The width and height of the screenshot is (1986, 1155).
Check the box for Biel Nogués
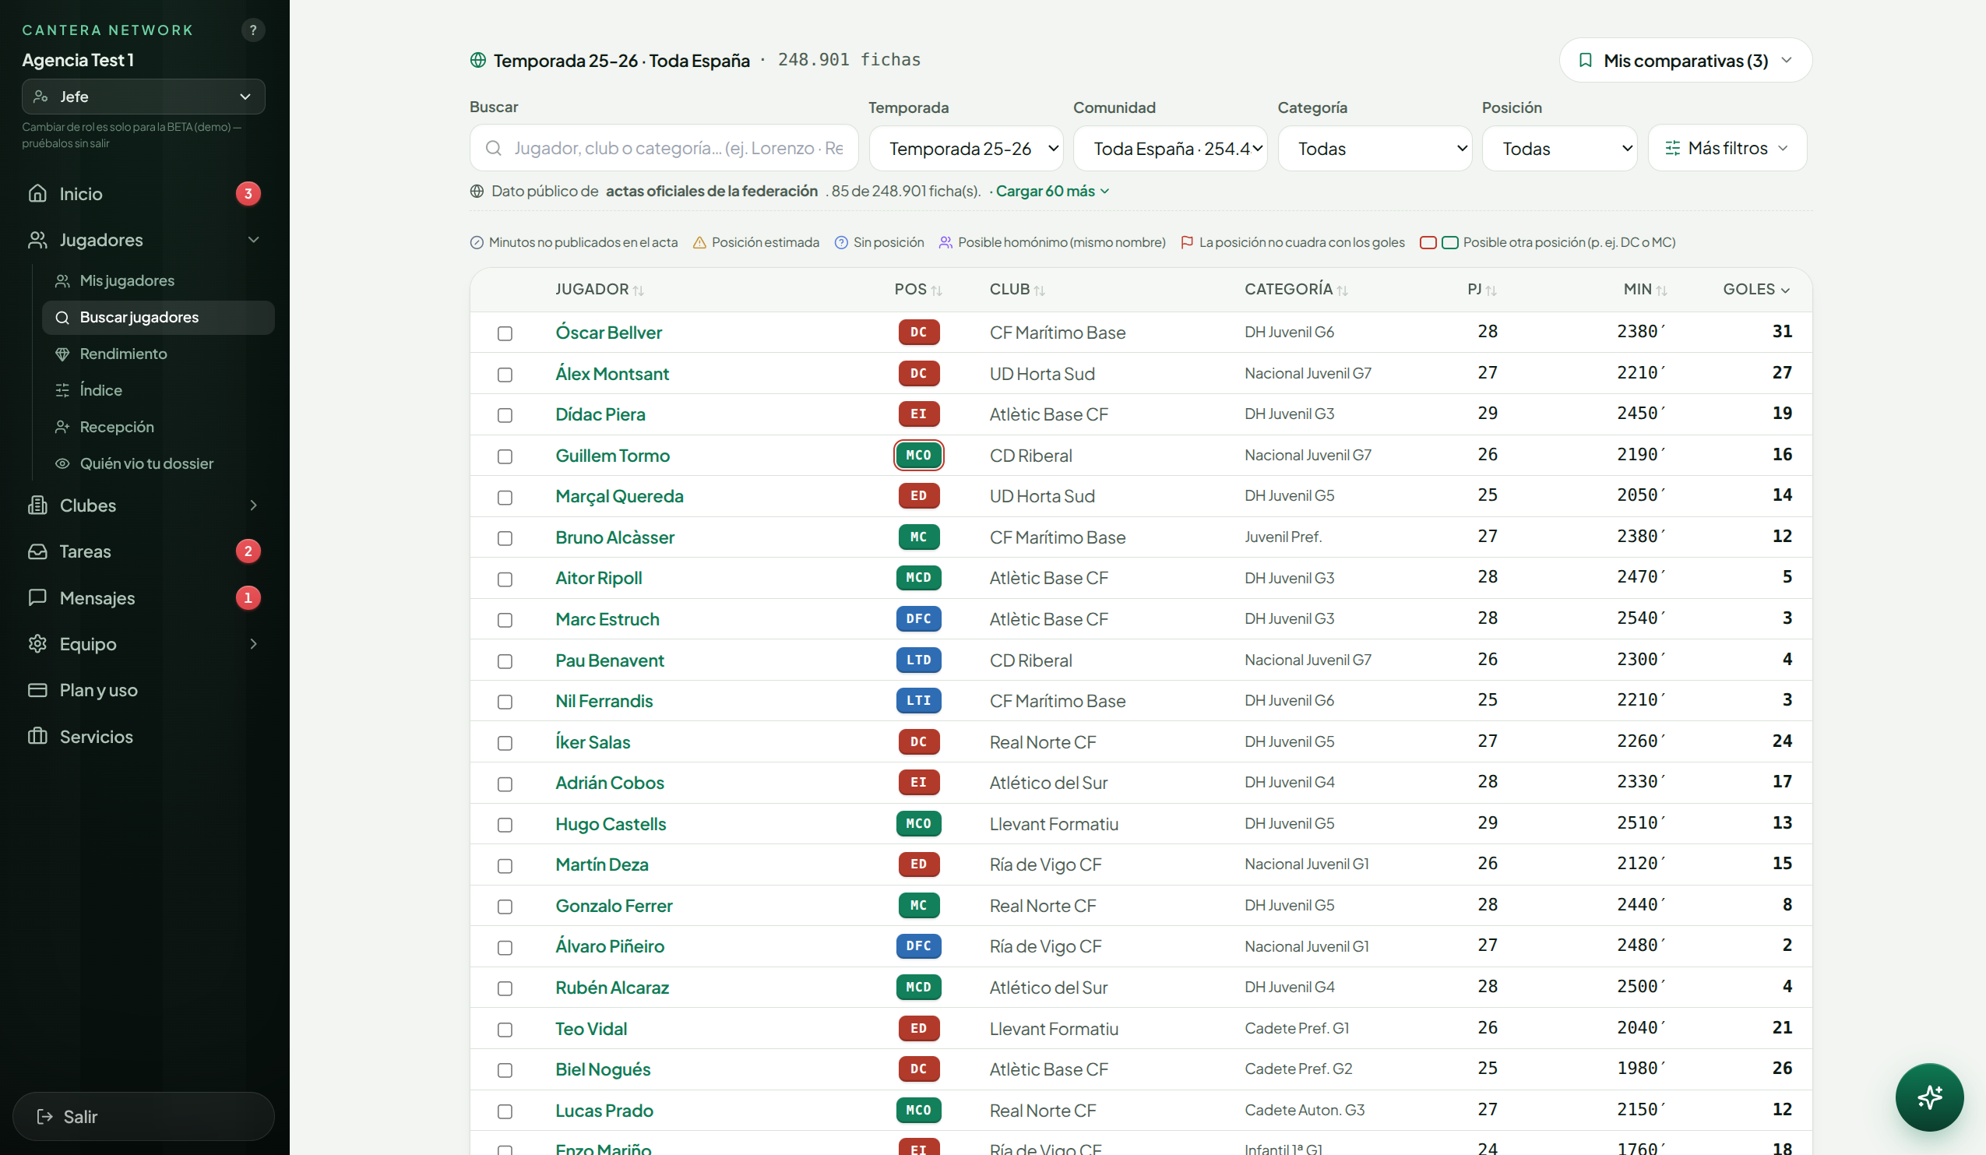point(505,1070)
